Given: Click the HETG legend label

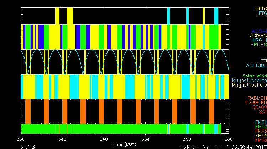Looking at the screenshot, I should (x=261, y=9).
